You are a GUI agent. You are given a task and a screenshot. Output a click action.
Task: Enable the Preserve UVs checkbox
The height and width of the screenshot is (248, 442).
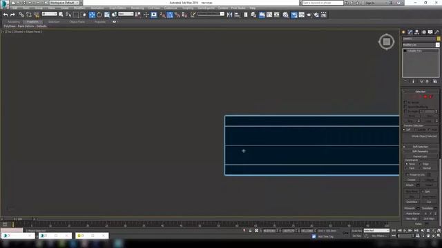pyautogui.click(x=407, y=174)
